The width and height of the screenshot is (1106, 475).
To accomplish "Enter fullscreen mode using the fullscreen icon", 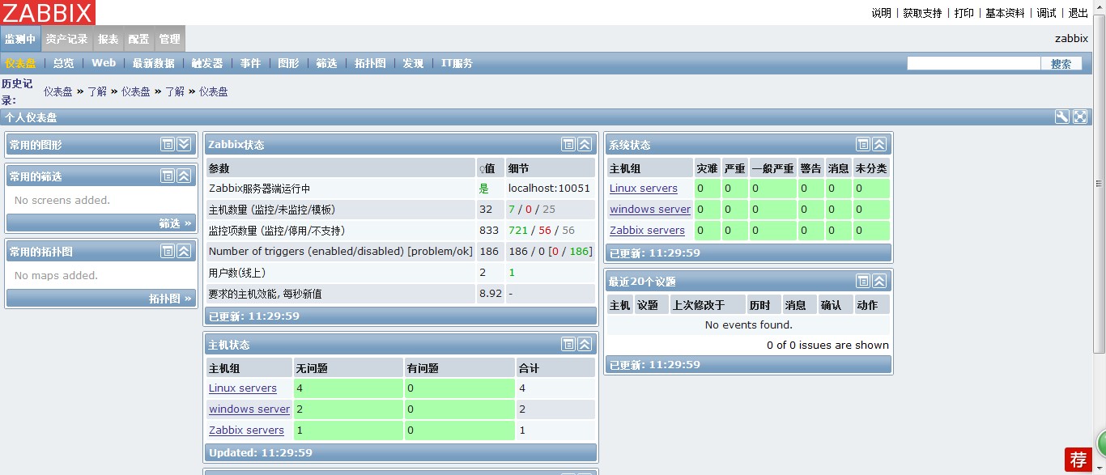I will pos(1080,117).
